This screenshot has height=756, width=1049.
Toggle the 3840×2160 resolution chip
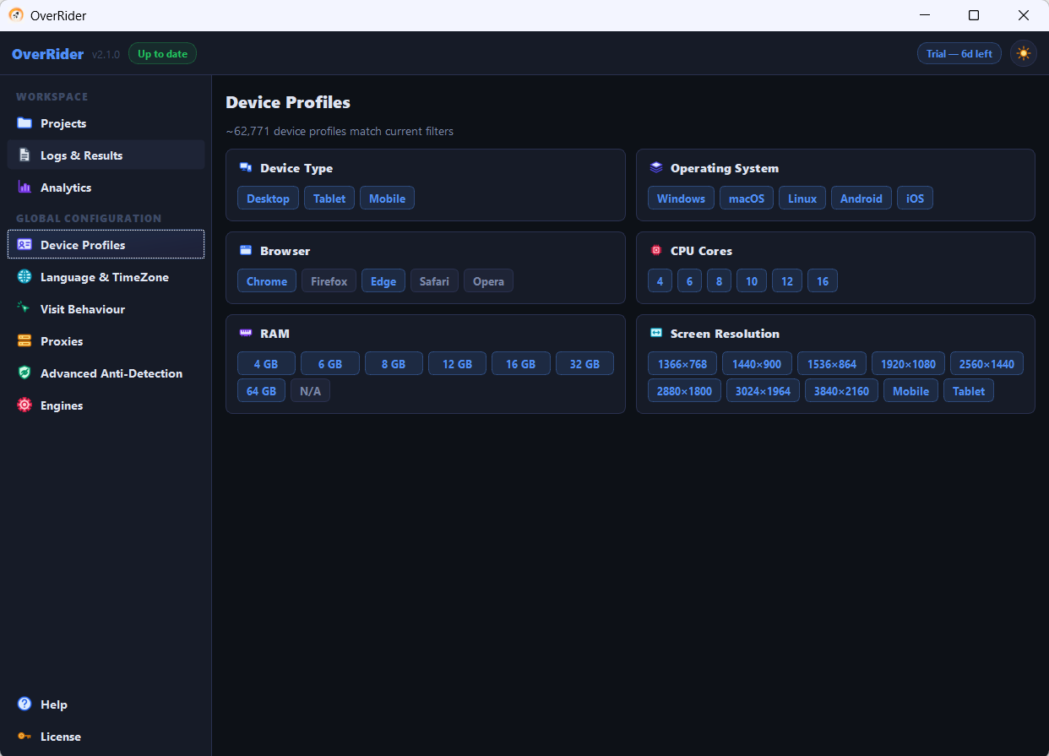tap(842, 391)
